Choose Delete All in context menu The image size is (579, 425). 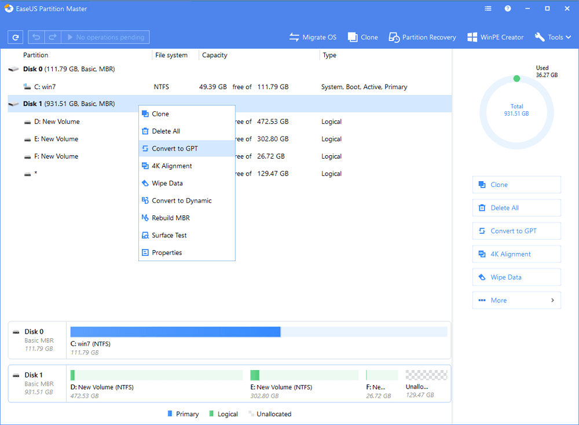coord(187,131)
